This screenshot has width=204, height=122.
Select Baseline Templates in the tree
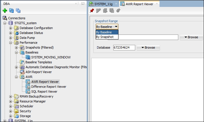coord(39,62)
